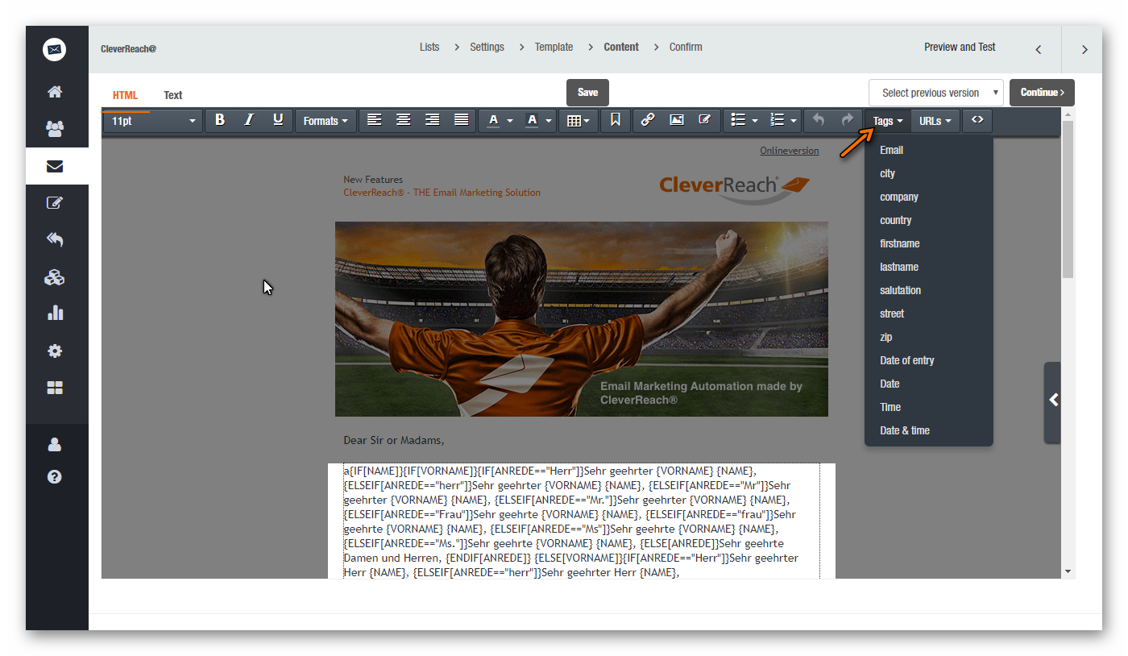Viewport: 1128px width, 656px height.
Task: Insert a numbered list
Action: click(777, 120)
